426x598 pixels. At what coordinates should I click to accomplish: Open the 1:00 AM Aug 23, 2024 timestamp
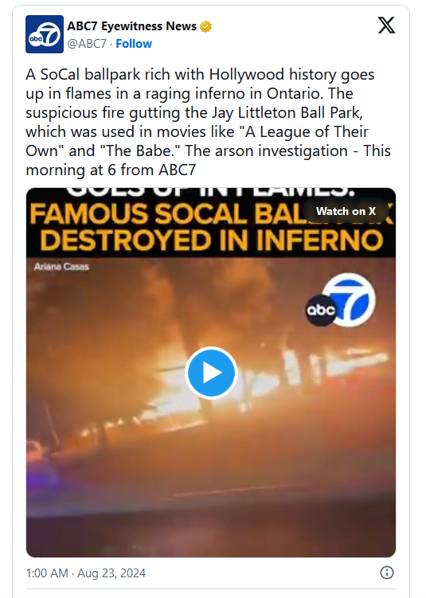coord(86,573)
